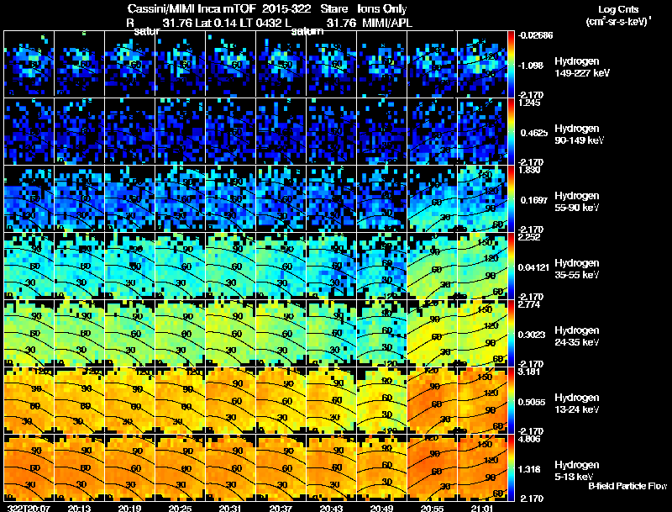Click the '2.774' color scale value

point(530,304)
